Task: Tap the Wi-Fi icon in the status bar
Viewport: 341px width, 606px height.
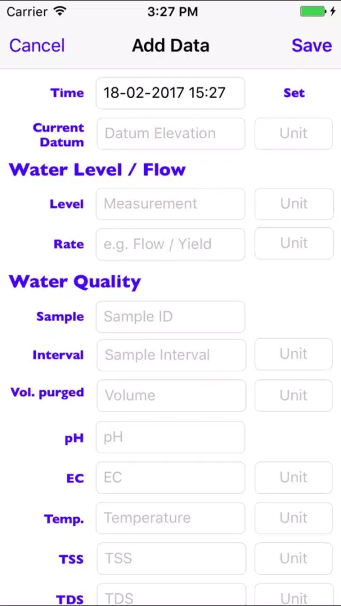Action: (x=60, y=12)
